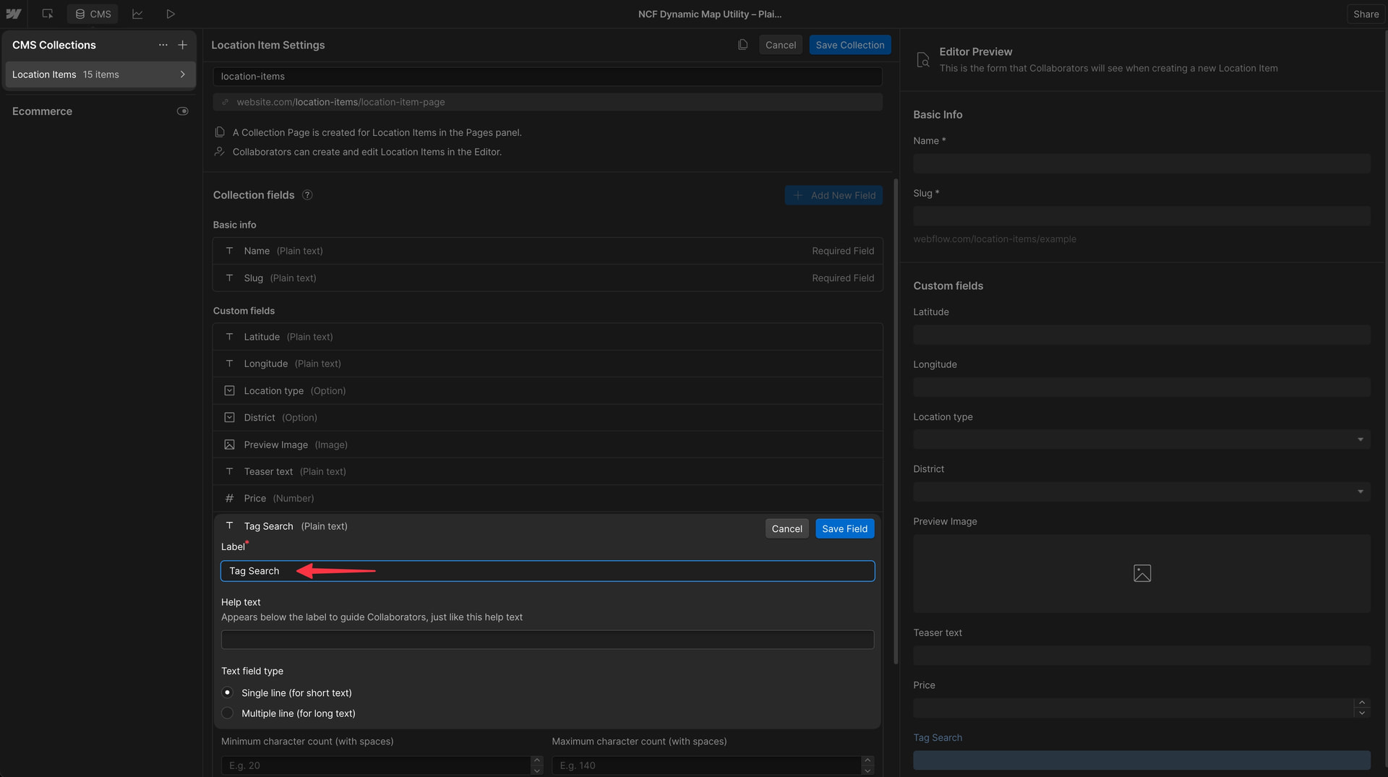Screen dimensions: 1388x777
Task: Increase the maximum character count stepper
Action: tap(867, 760)
